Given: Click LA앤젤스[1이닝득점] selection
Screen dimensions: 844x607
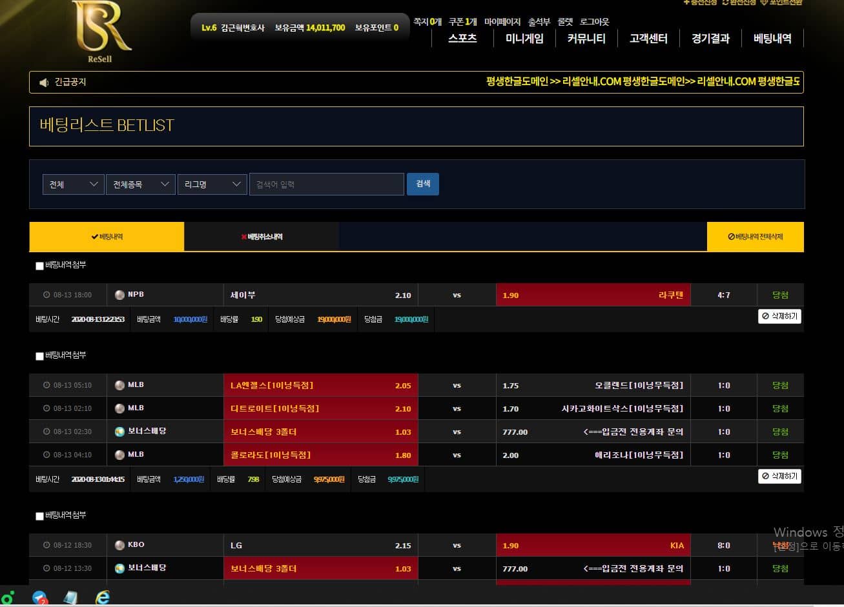Looking at the screenshot, I should click(x=321, y=385).
